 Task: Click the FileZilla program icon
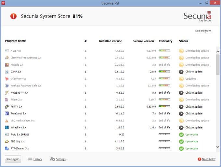click(7, 65)
